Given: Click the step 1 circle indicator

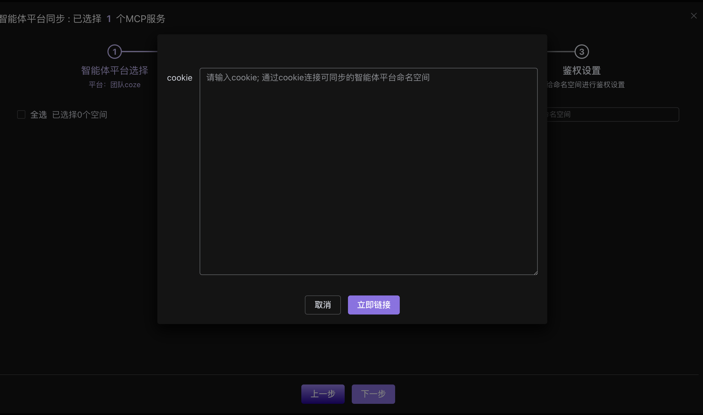Looking at the screenshot, I should pyautogui.click(x=115, y=52).
